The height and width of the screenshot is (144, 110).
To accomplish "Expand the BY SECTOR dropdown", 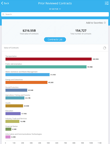I will click(x=55, y=9).
